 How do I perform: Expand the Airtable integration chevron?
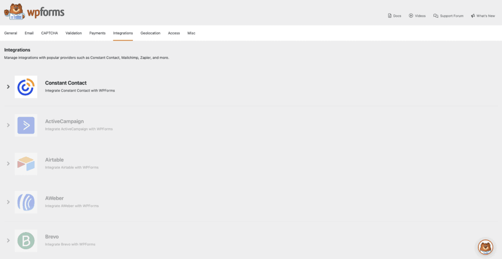pos(8,164)
